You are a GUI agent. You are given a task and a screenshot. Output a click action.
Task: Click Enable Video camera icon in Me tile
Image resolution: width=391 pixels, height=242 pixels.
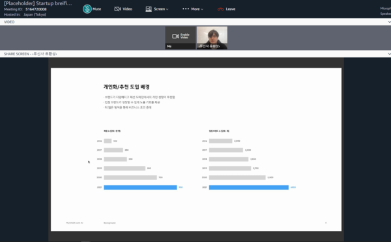[175, 36]
